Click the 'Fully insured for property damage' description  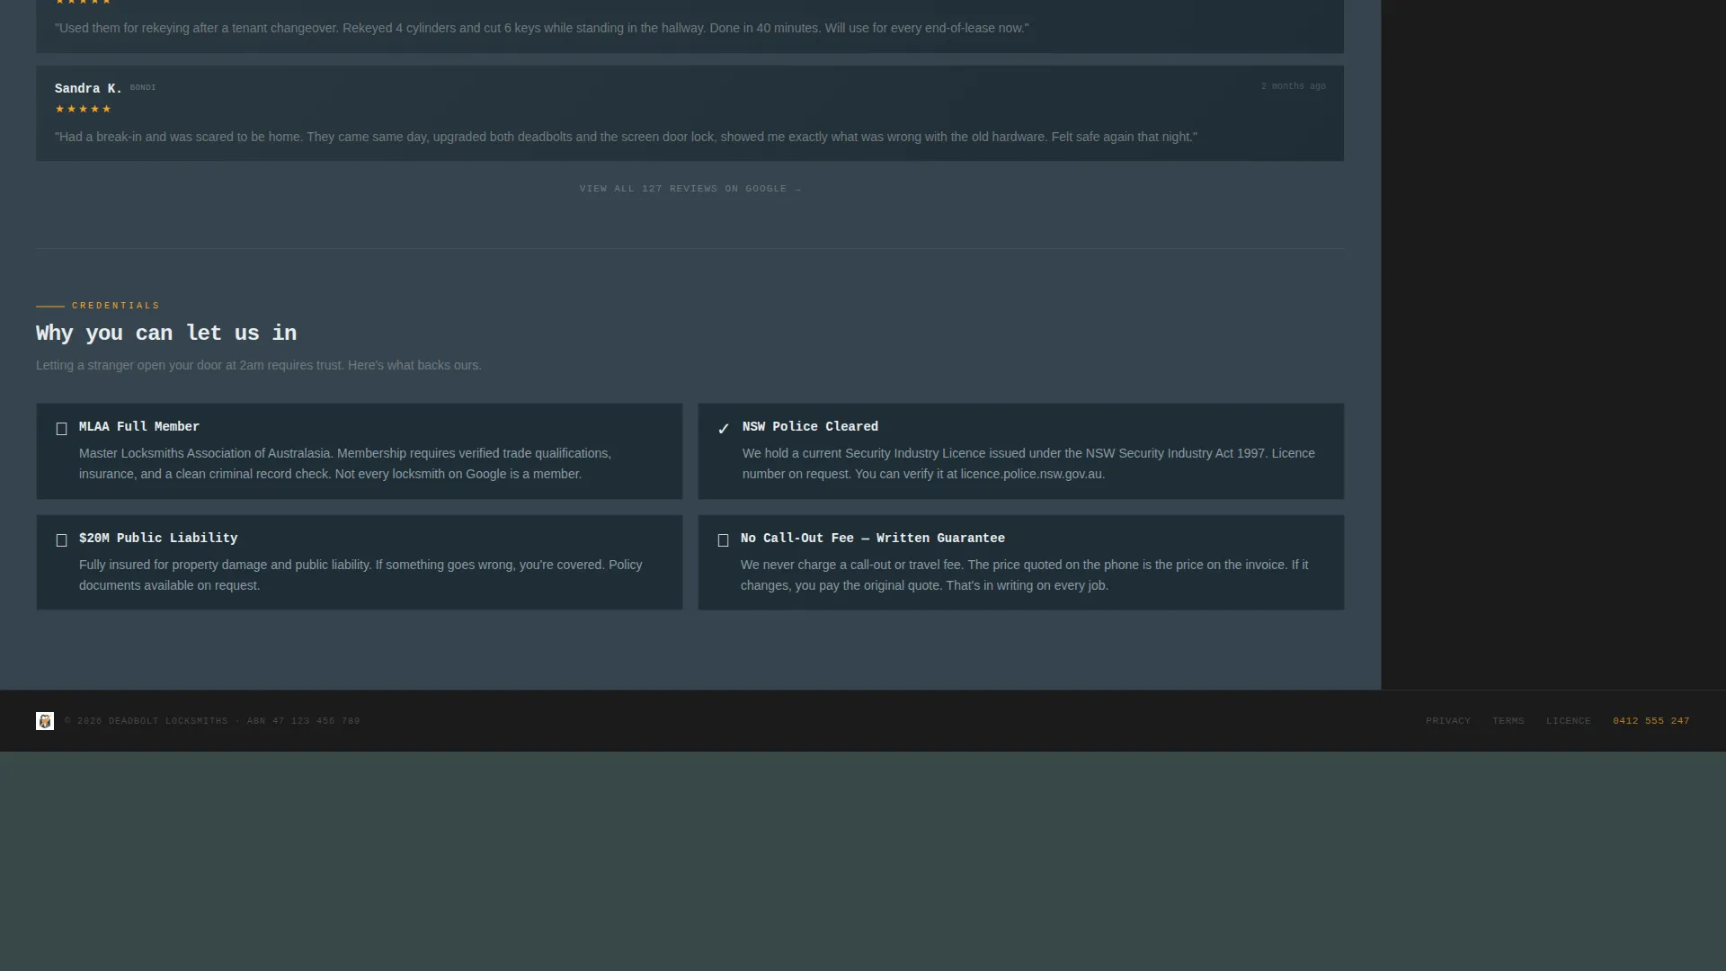360,575
